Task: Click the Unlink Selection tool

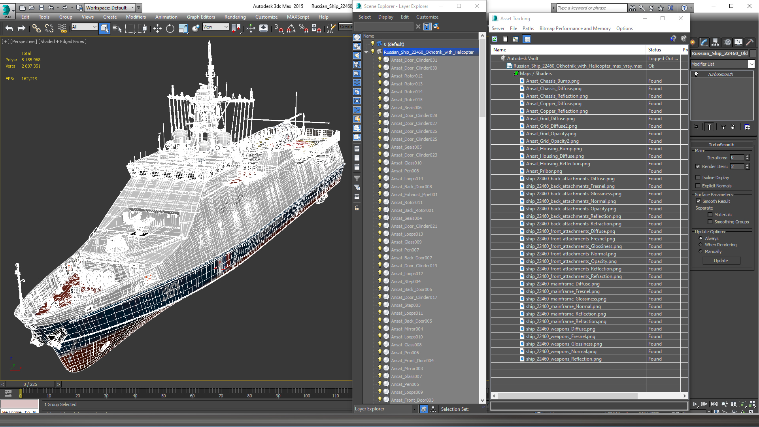Action: (49, 28)
